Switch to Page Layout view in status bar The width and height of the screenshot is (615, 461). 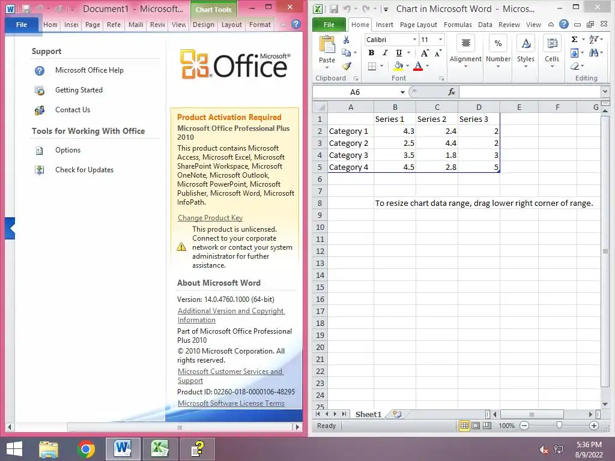476,426
